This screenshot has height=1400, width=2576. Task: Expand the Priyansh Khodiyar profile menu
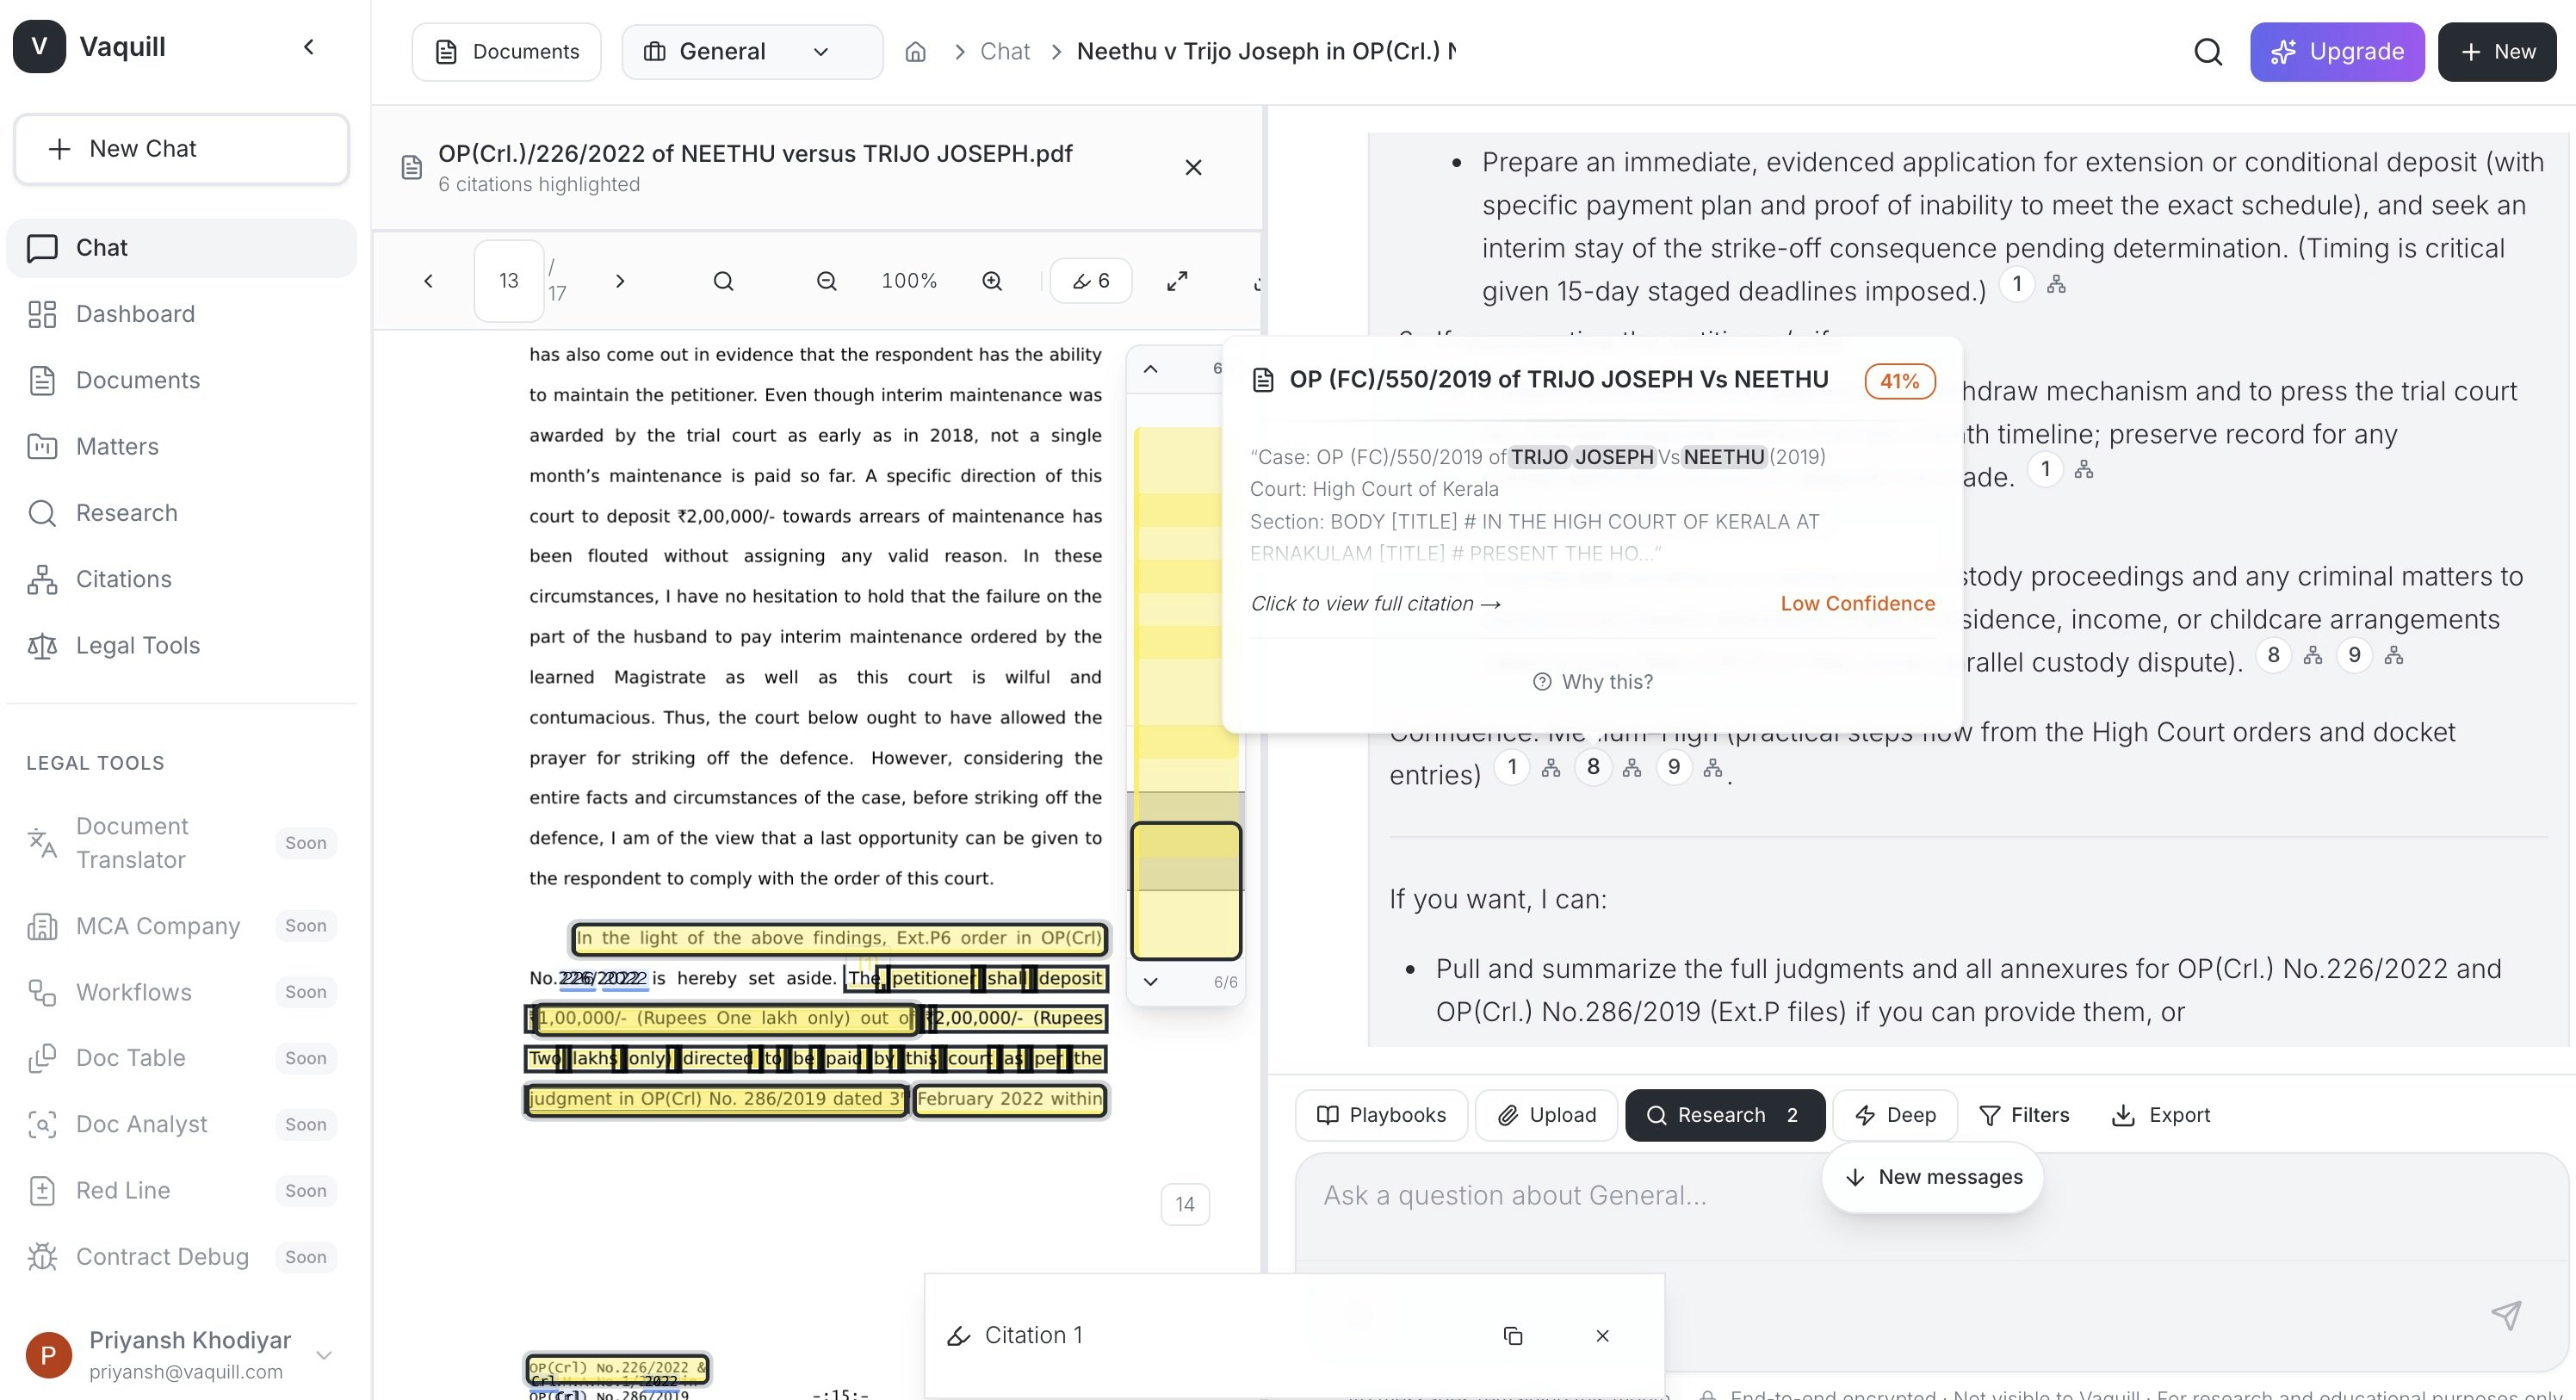tap(323, 1354)
